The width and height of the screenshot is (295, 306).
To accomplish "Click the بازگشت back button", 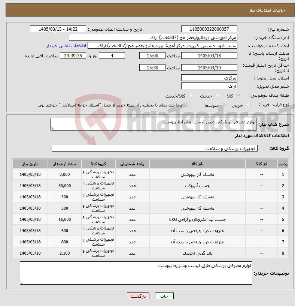I will [x=138, y=296].
